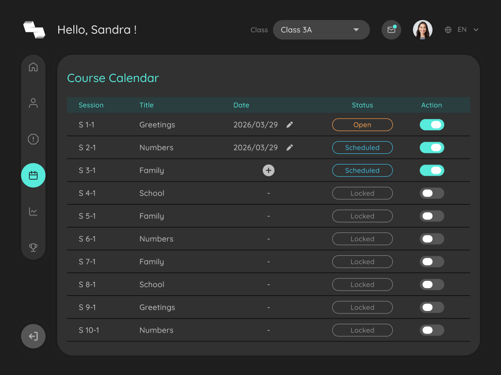Enable the S 5-1 Family toggle

[432, 216]
